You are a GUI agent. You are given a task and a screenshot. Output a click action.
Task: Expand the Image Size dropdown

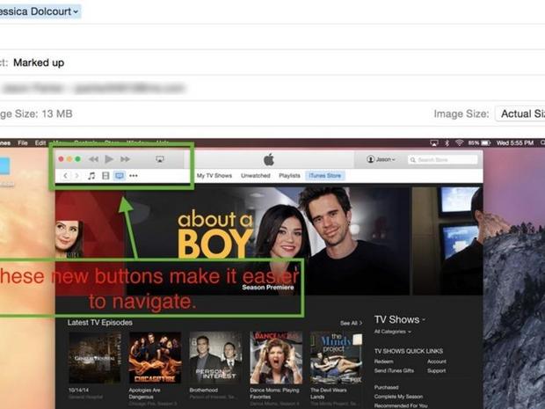point(520,113)
